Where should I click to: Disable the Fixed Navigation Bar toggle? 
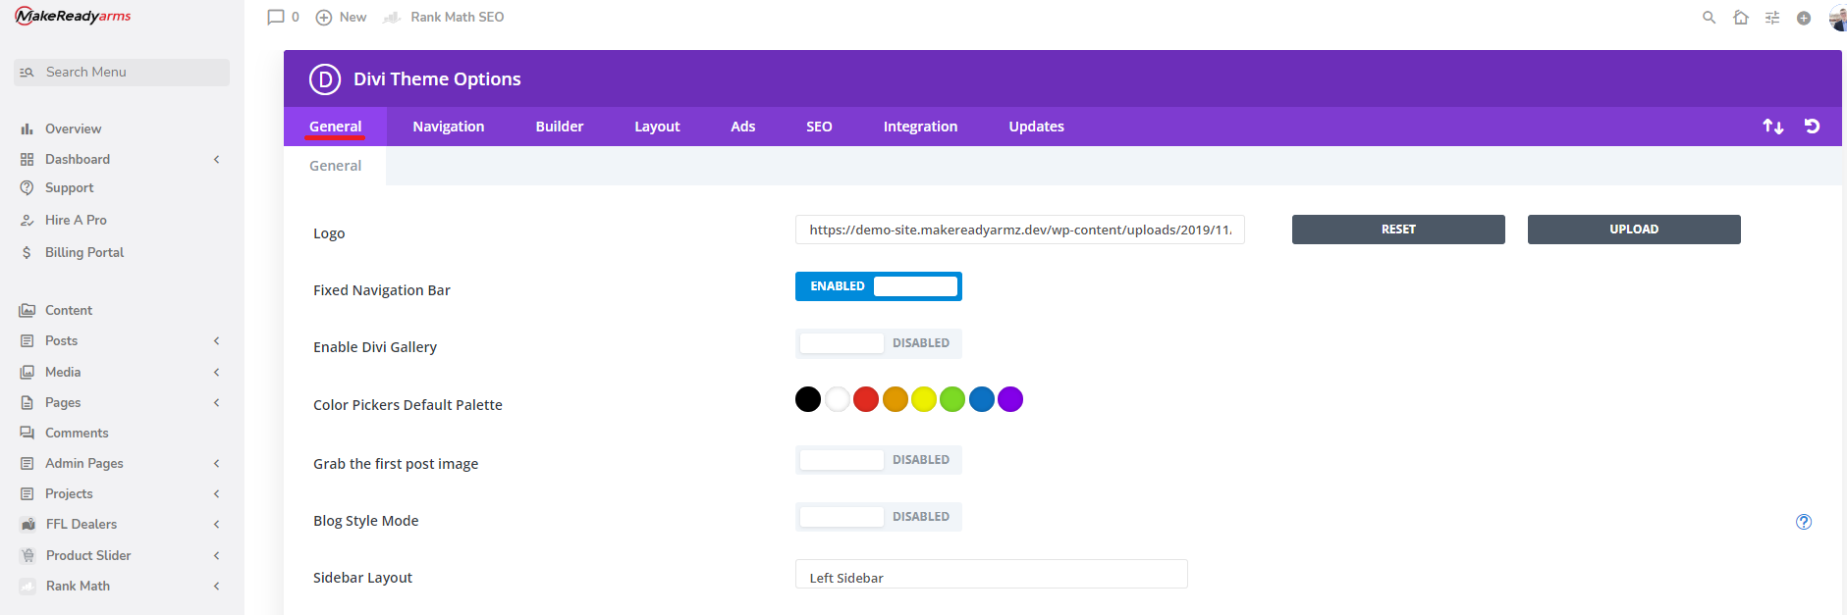point(879,286)
